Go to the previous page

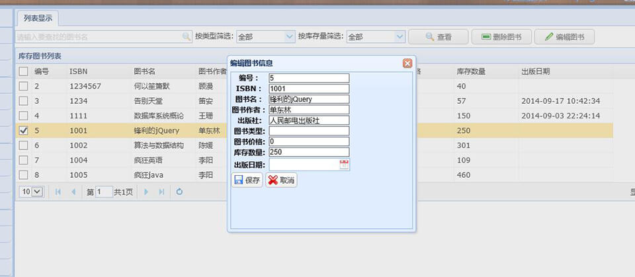[73, 192]
